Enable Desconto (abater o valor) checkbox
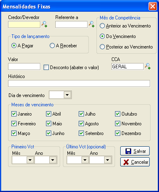Viewport: 159px width, 192px height. coord(46,68)
